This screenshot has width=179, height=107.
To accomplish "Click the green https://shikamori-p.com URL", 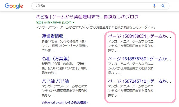I will [54, 22].
